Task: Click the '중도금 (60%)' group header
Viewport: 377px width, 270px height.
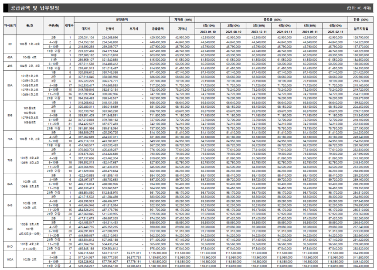Action: (x=272, y=20)
